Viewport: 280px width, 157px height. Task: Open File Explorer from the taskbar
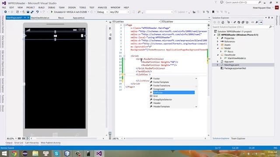35,154
